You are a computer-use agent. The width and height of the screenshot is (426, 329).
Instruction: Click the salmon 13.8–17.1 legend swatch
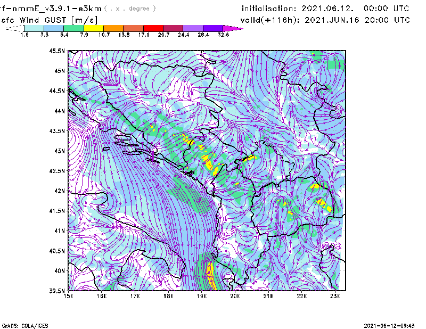[x=134, y=28]
